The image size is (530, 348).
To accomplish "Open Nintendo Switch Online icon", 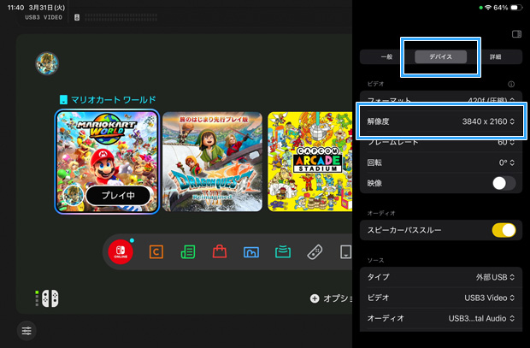I will [119, 252].
